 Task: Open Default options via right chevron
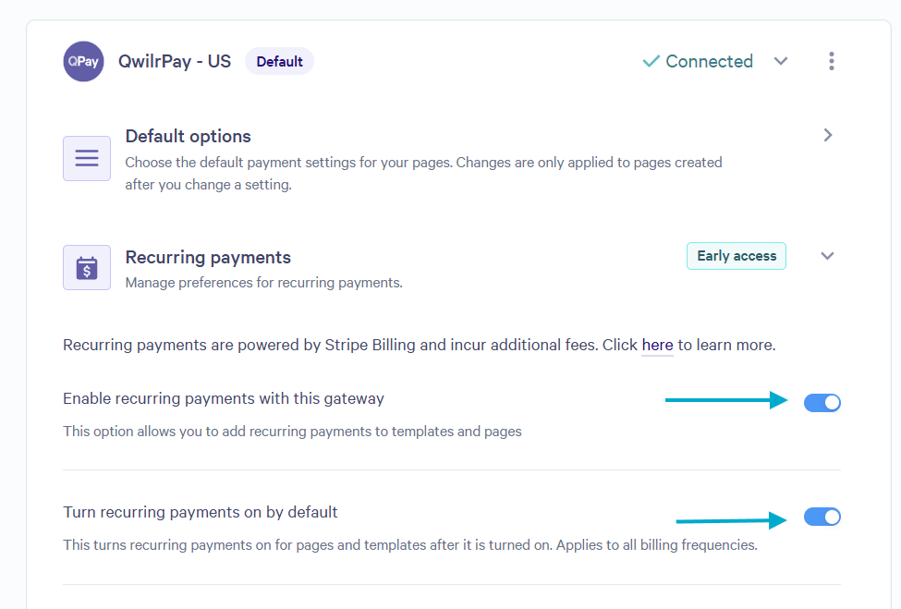(x=827, y=135)
